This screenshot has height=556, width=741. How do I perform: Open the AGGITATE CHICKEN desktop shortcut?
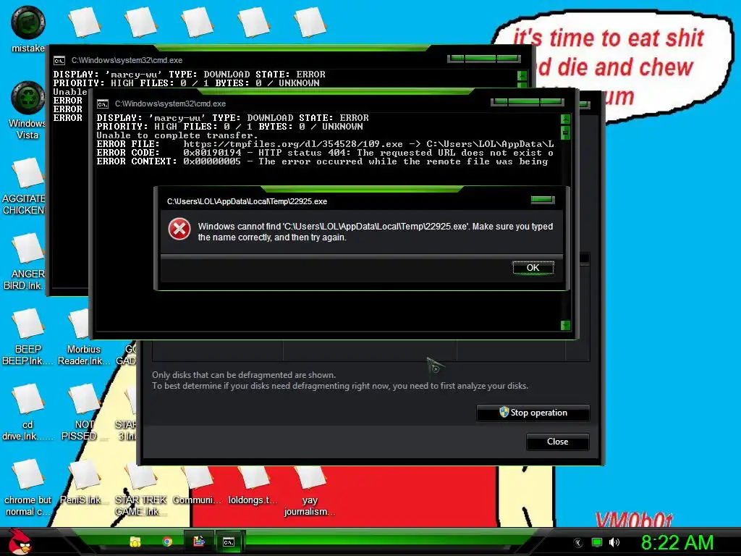point(25,186)
